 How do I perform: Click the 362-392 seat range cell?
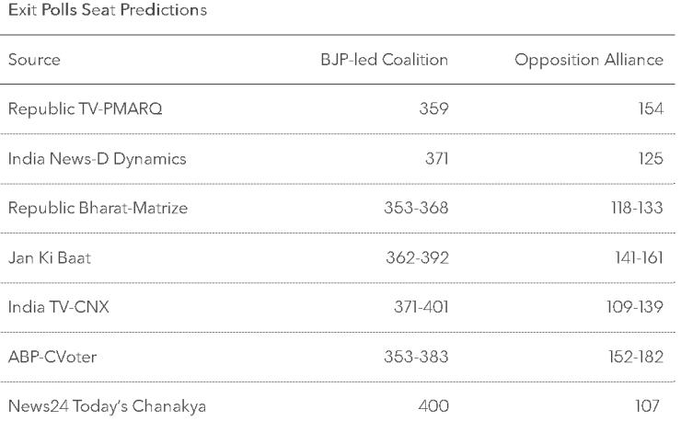pyautogui.click(x=419, y=258)
